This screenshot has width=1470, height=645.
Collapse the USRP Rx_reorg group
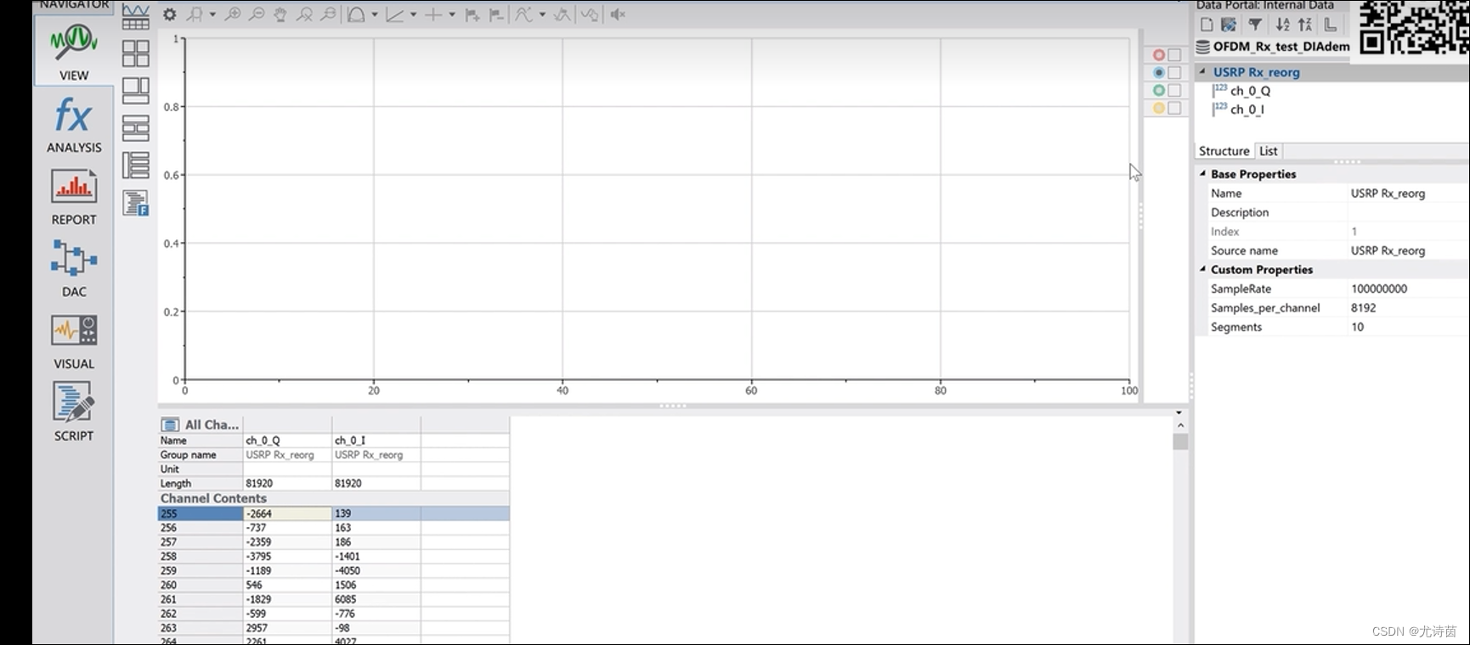tap(1202, 72)
